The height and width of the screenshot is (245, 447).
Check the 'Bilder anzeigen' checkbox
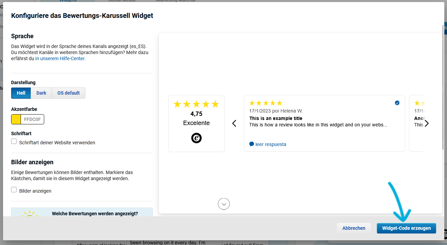pos(14,190)
